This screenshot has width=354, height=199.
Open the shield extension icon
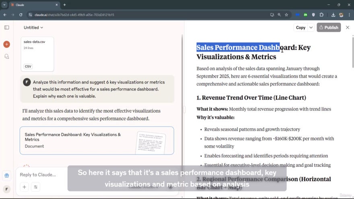pyautogui.click(x=313, y=14)
